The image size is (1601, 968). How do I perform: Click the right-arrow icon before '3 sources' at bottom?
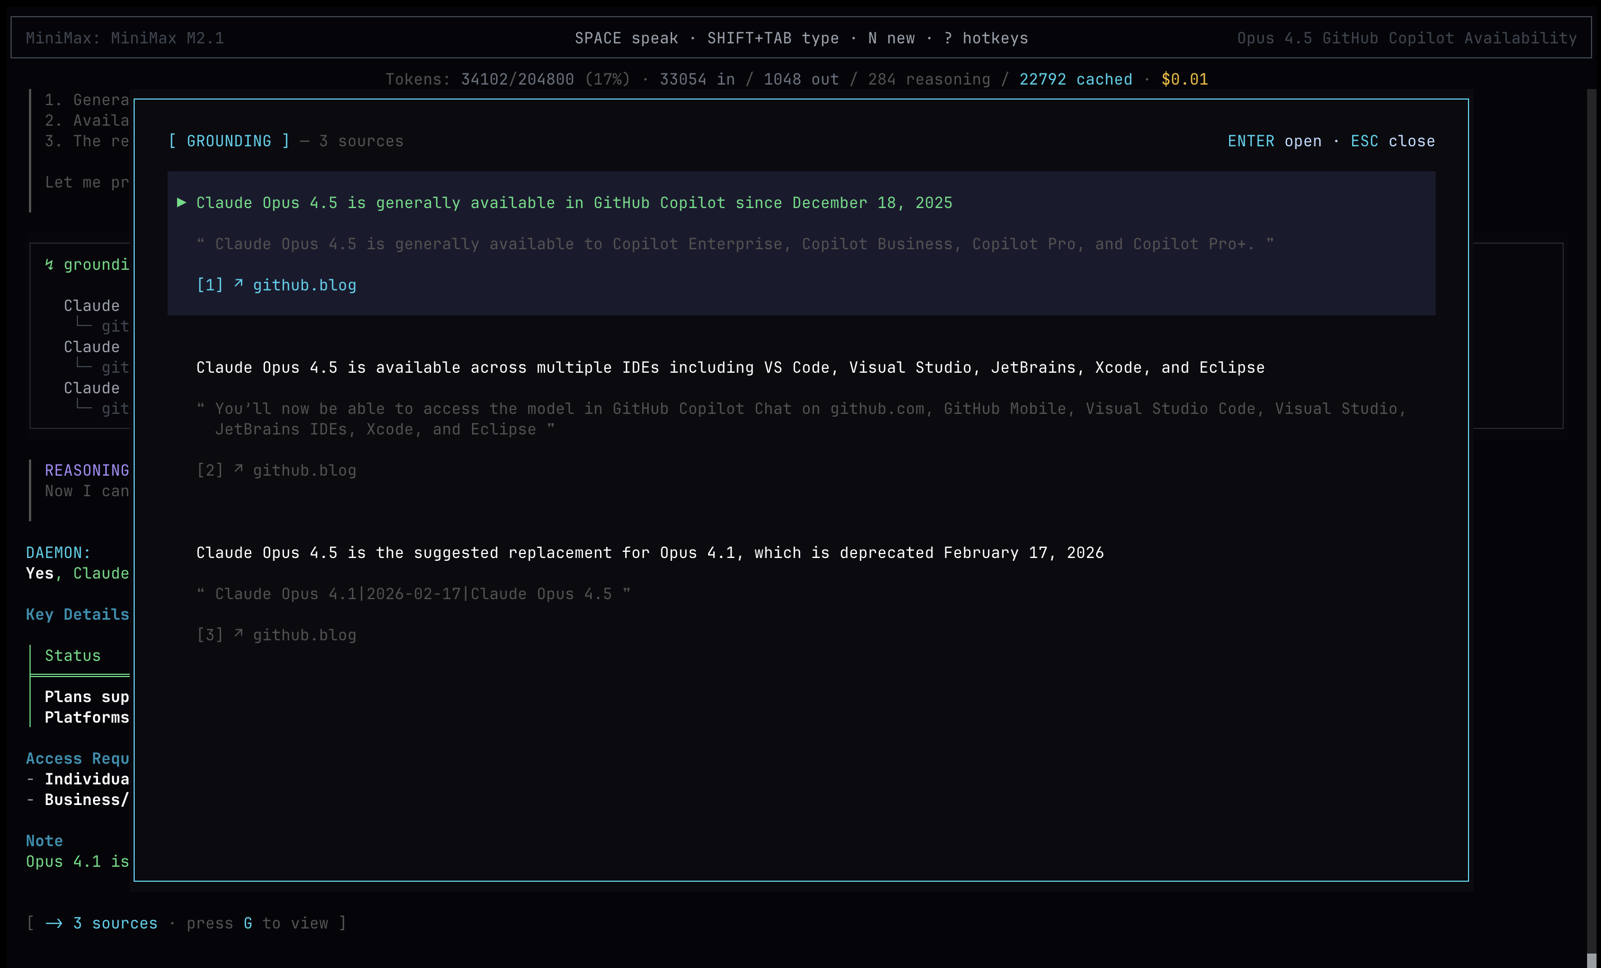tap(54, 923)
